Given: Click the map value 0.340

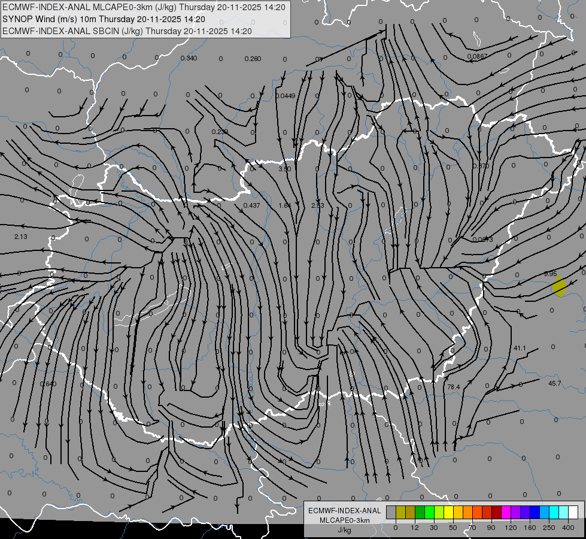Looking at the screenshot, I should 189,58.
